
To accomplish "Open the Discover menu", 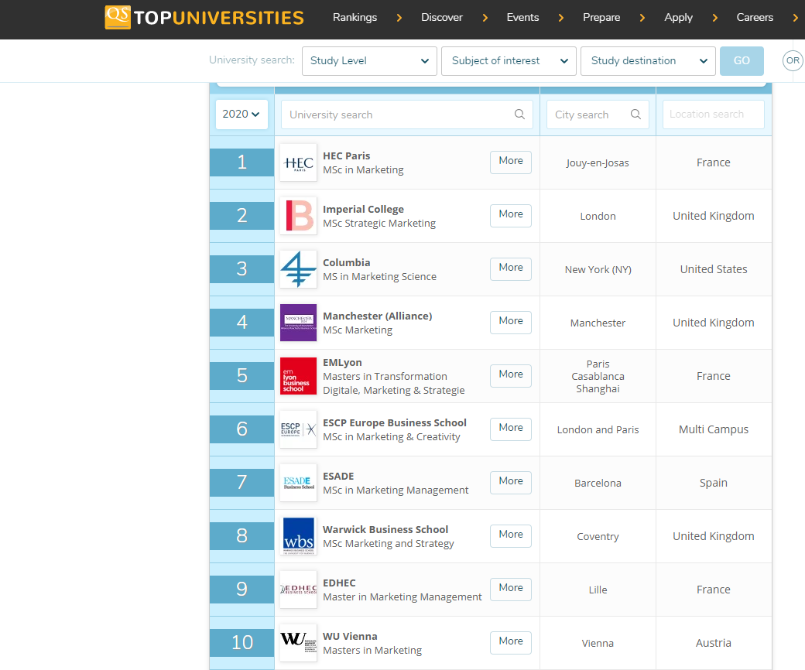I will [x=441, y=18].
